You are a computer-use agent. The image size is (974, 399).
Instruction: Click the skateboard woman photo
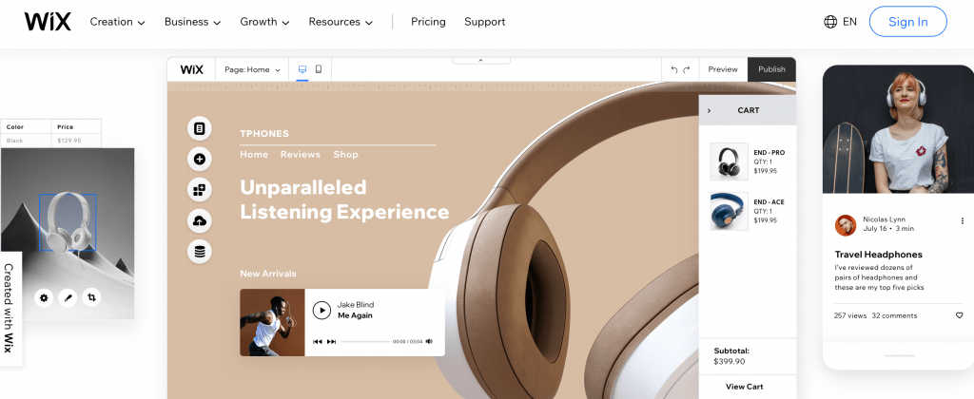pyautogui.click(x=898, y=128)
